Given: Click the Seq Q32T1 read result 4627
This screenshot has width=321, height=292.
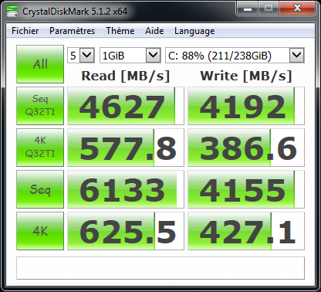Looking at the screenshot, I should tap(126, 106).
